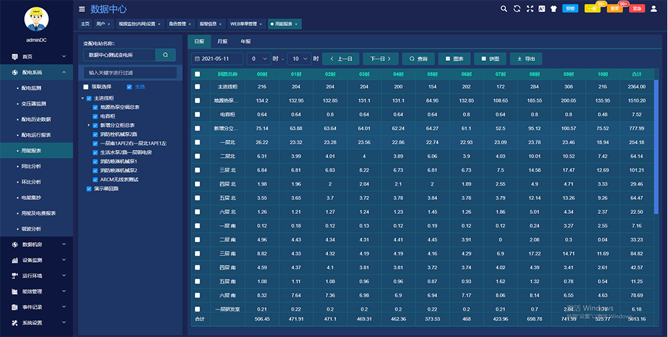Toggle fullscreen mode icon
668x337 pixels.
pyautogui.click(x=530, y=9)
